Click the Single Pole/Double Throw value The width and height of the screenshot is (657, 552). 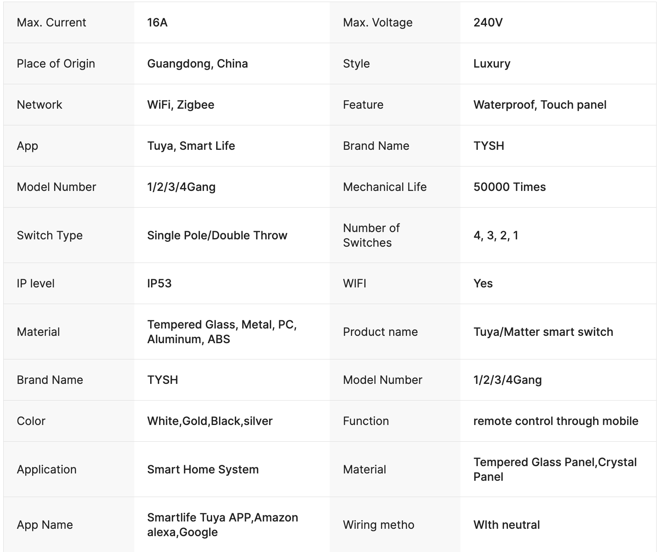217,235
